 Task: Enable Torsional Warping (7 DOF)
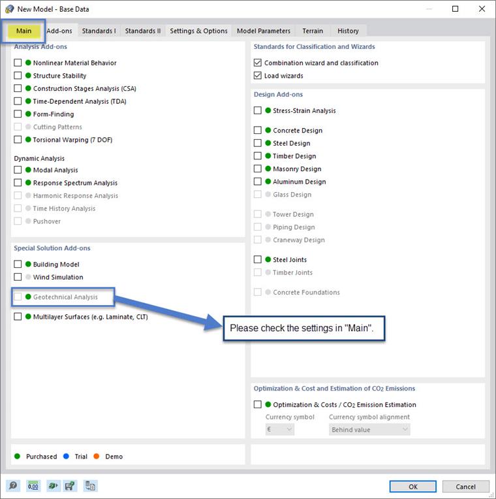point(18,139)
